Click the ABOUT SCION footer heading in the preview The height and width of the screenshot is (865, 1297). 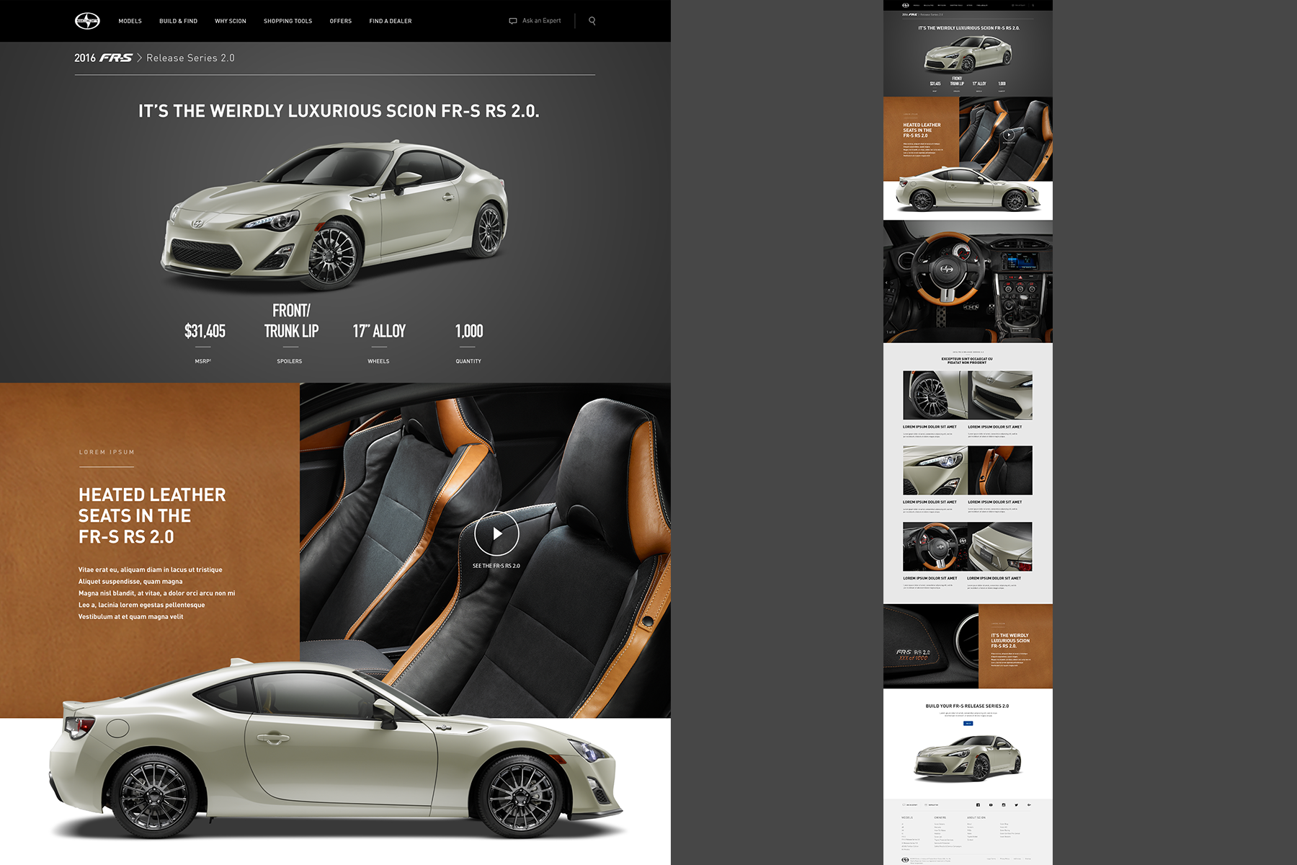pos(976,817)
